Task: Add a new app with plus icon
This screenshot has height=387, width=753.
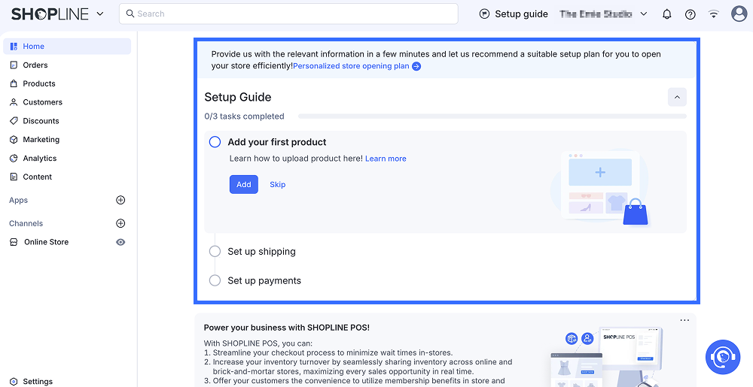Action: [120, 201]
